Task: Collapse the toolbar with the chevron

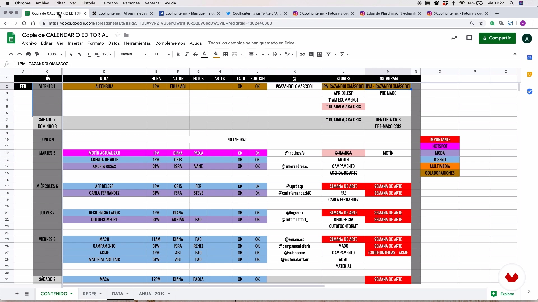Action: pos(515,54)
